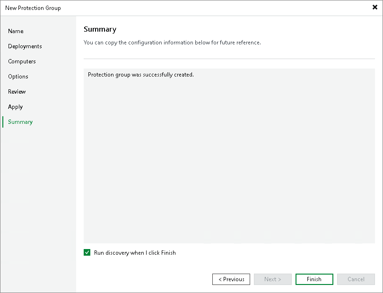Click the Finish button
The image size is (383, 293).
pyautogui.click(x=314, y=279)
